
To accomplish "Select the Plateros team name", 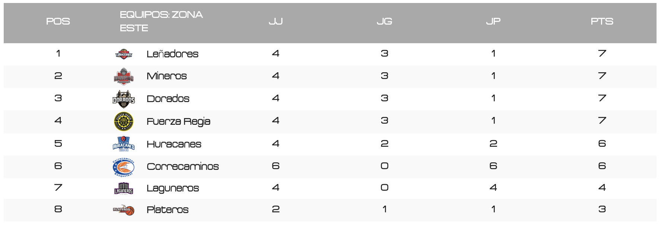I will (168, 210).
